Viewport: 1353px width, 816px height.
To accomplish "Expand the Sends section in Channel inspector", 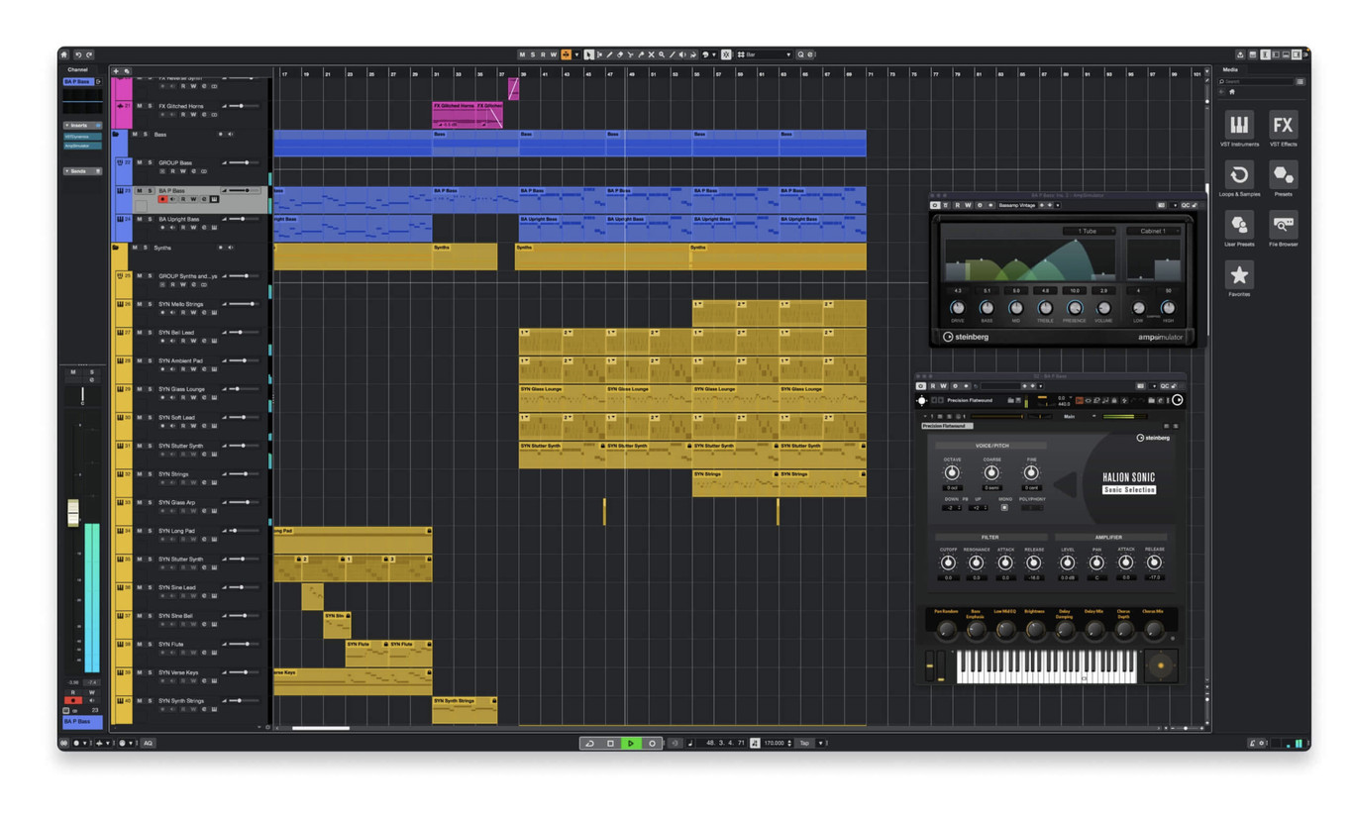I will click(x=83, y=171).
